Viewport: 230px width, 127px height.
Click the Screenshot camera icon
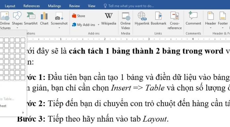[x=59, y=16]
